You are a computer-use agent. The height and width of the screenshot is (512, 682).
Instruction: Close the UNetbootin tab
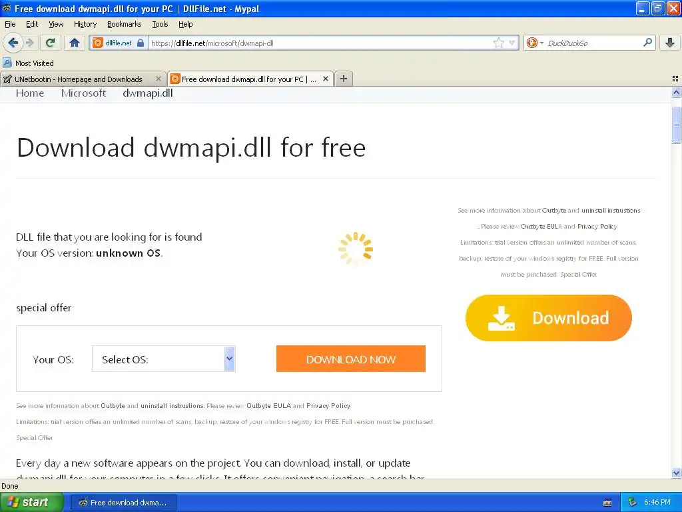coord(159,79)
